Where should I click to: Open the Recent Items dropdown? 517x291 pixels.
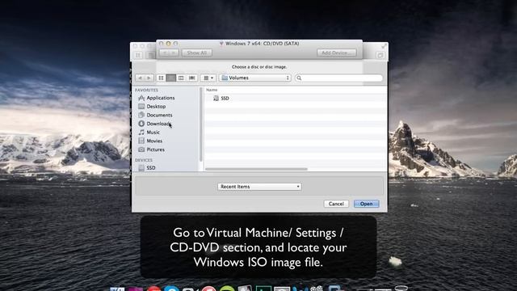pyautogui.click(x=259, y=187)
